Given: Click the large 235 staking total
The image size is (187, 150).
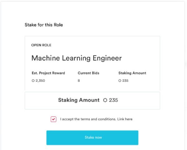Looking at the screenshot, I should 113,100.
